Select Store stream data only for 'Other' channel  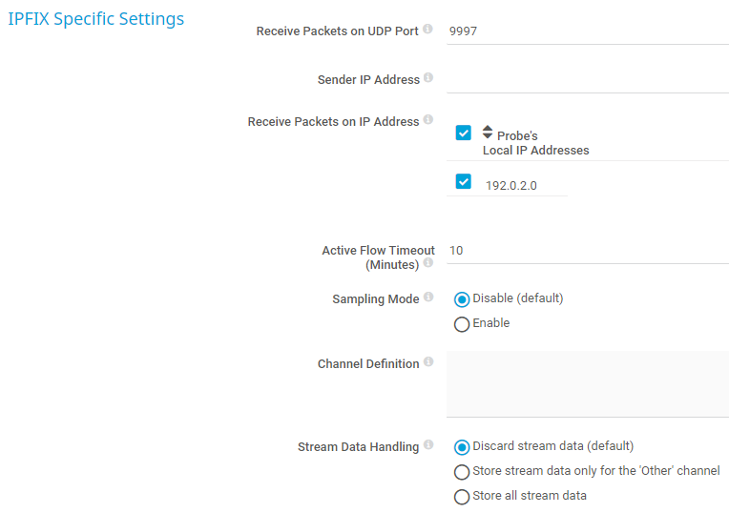coord(462,472)
